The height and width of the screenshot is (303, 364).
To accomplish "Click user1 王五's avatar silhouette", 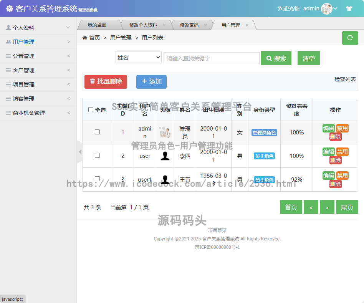I will click(165, 180).
